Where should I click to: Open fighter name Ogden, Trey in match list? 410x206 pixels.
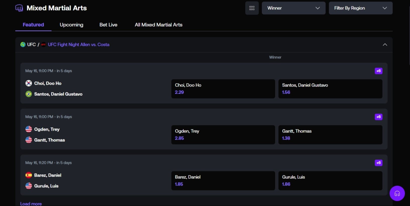[x=47, y=129]
